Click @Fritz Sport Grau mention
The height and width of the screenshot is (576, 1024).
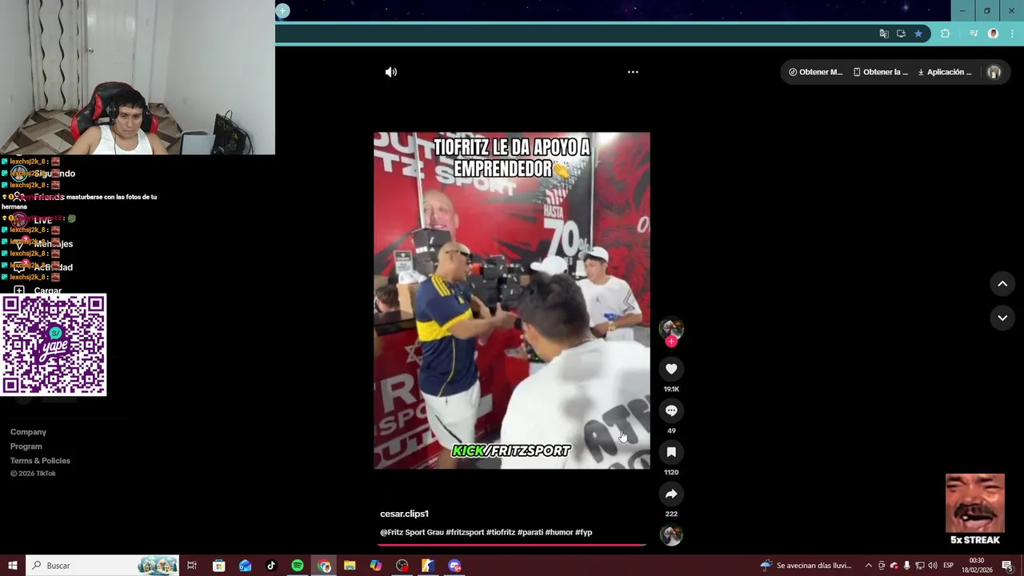click(x=412, y=532)
